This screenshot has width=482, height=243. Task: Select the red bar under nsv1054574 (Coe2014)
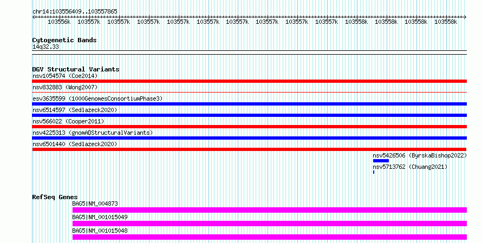pos(249,81)
